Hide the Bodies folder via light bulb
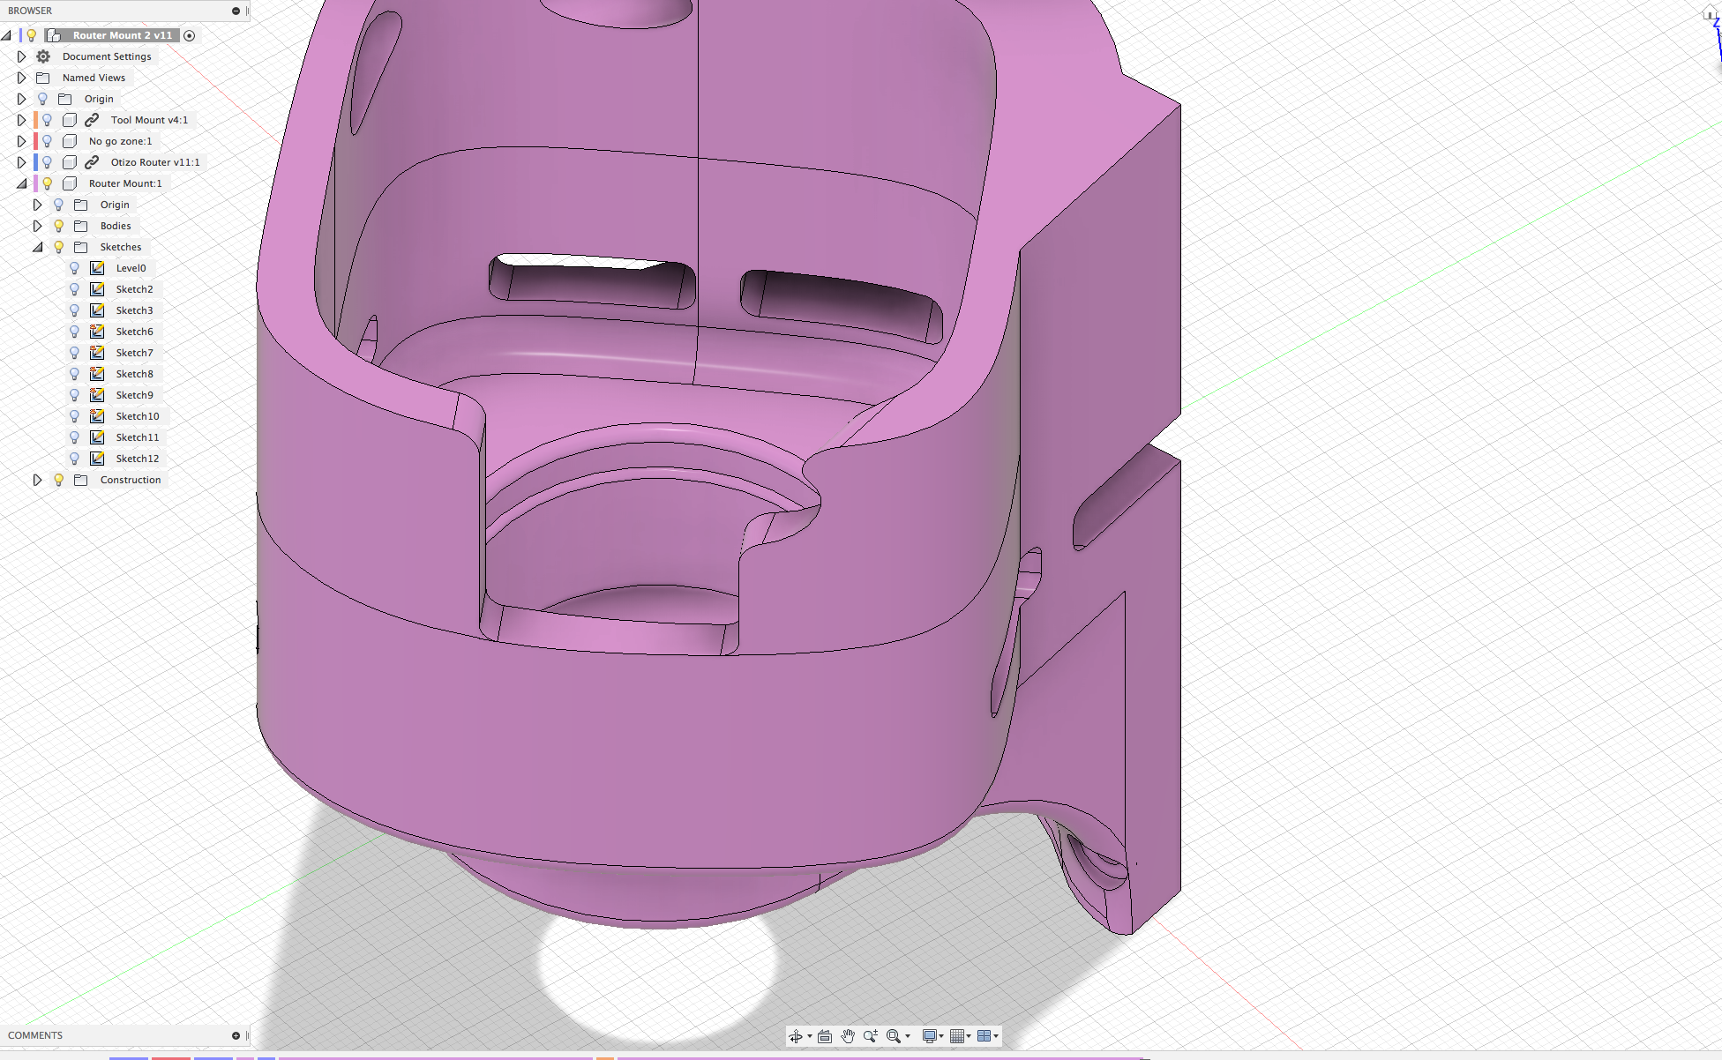 point(59,226)
